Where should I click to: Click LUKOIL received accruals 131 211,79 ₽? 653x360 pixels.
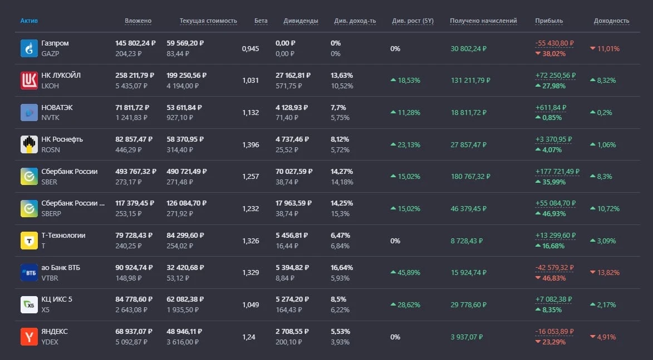pos(470,80)
